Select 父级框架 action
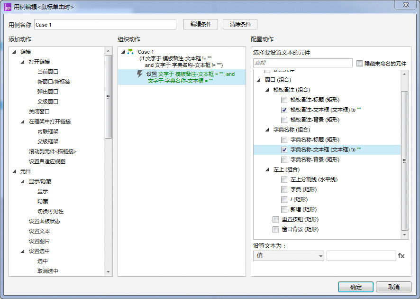The width and height of the screenshot is (420, 299). [48, 141]
